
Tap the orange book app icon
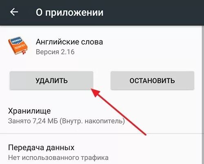(18, 45)
